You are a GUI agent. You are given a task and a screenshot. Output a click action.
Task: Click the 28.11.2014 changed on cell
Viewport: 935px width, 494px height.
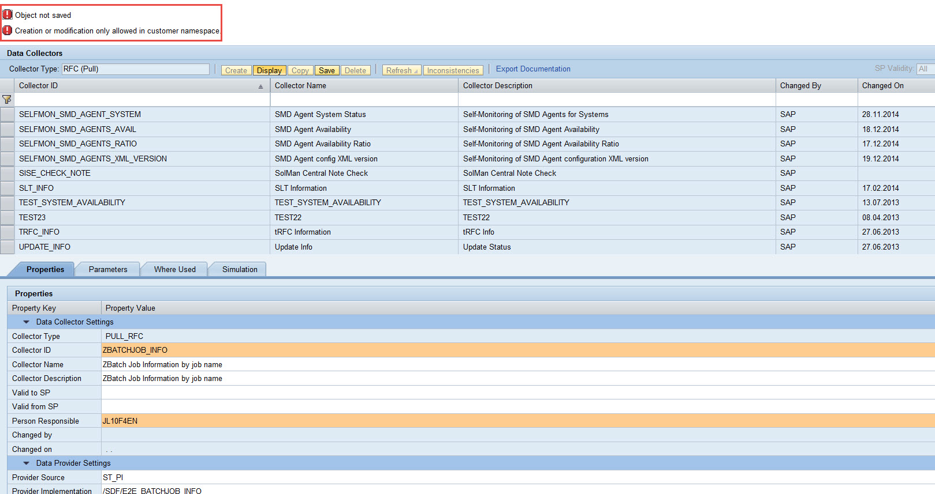tap(896, 114)
